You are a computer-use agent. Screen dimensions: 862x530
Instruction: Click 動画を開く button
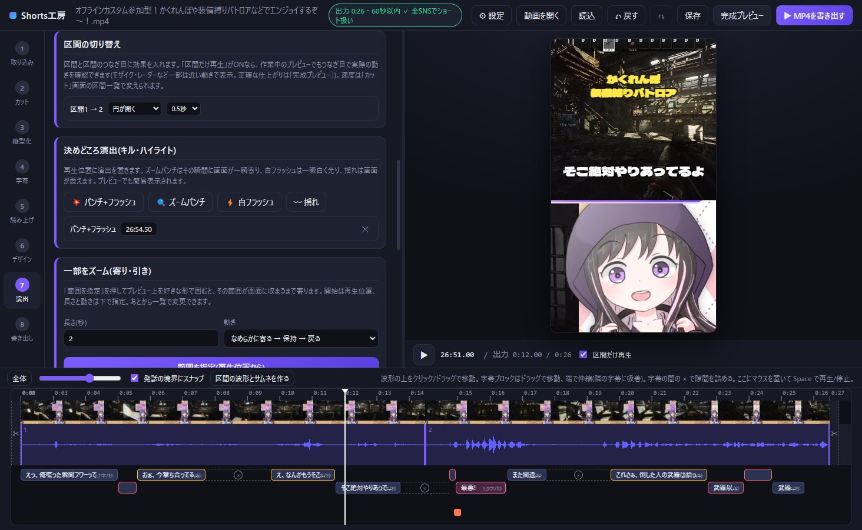pyautogui.click(x=541, y=16)
